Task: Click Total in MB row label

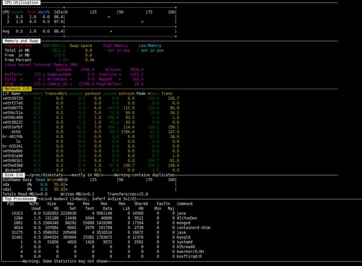Action: (x=17, y=50)
